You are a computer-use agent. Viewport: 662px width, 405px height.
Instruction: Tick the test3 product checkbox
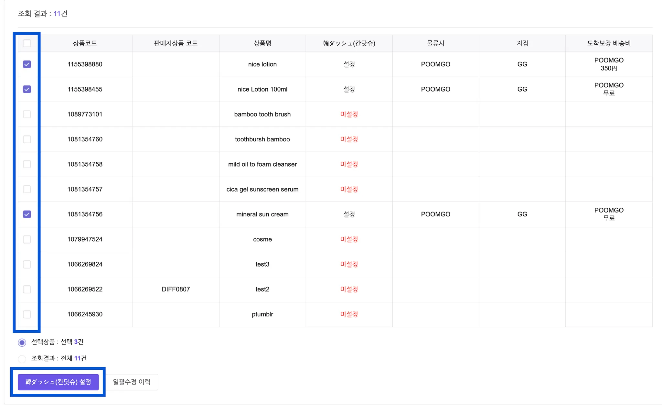(x=27, y=264)
